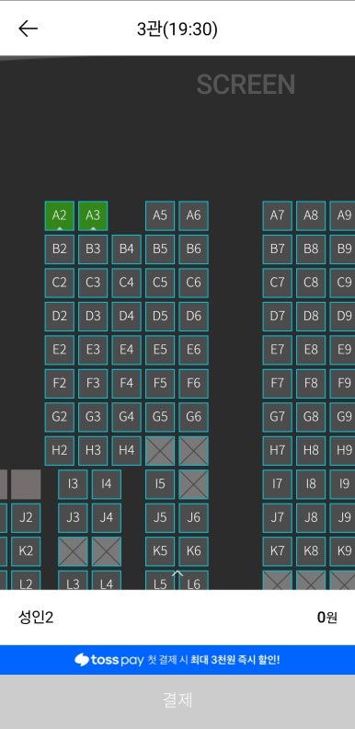
Task: Pick seat I3
Action: 73,484
